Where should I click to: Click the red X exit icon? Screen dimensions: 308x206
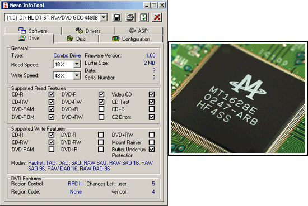[x=157, y=18]
